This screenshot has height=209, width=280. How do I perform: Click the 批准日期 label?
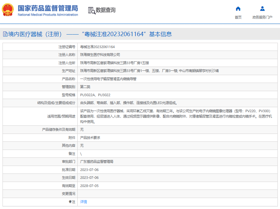click(x=69, y=170)
